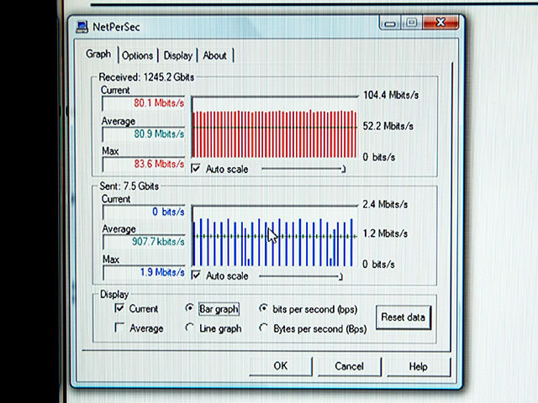The width and height of the screenshot is (538, 403).
Task: Click the Cancel button
Action: pos(350,366)
